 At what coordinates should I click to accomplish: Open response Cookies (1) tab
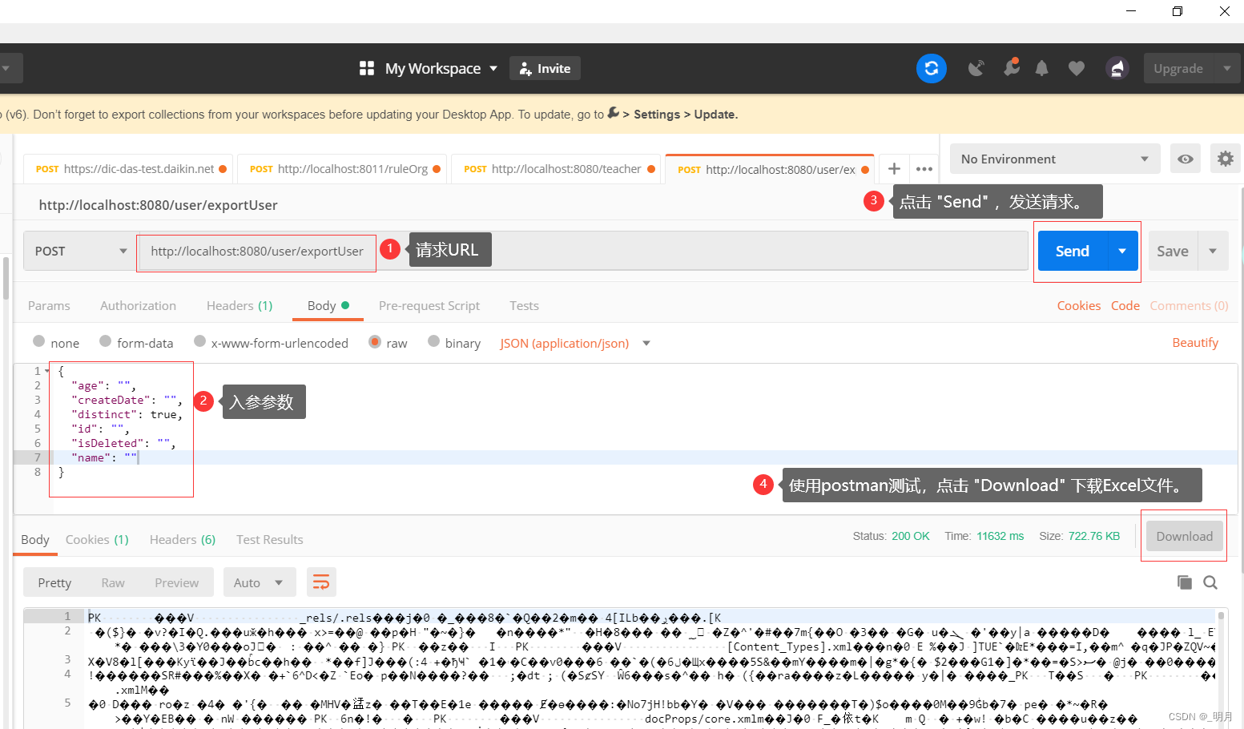pos(97,539)
